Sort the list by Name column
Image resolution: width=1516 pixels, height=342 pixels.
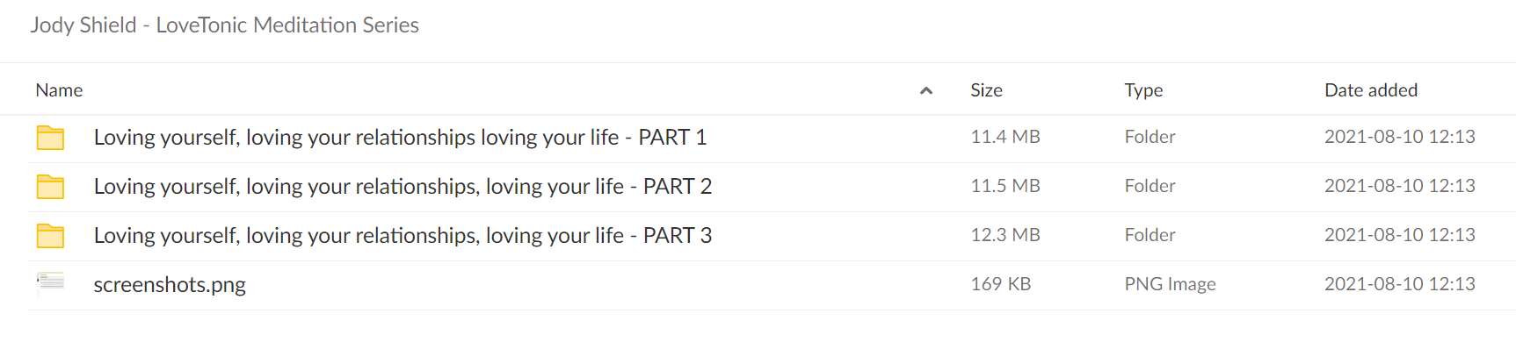(59, 90)
